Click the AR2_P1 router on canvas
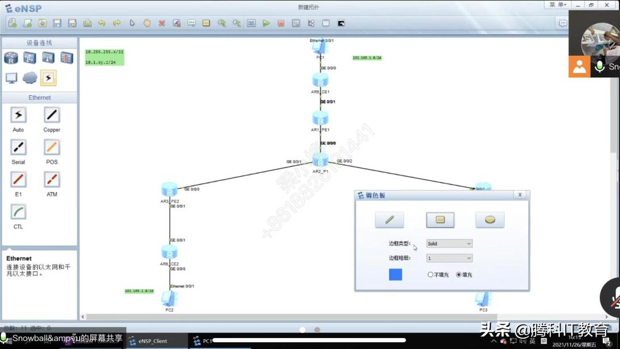This screenshot has width=620, height=349. (x=320, y=160)
